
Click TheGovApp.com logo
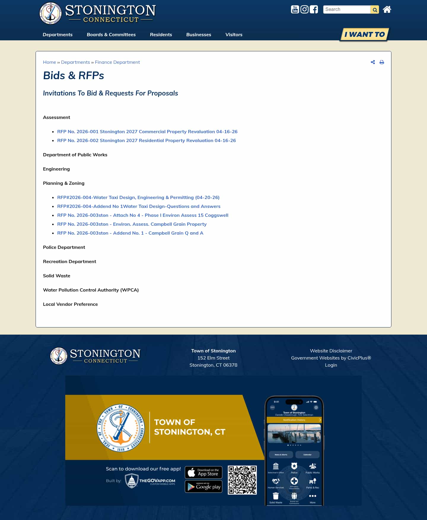(x=150, y=481)
